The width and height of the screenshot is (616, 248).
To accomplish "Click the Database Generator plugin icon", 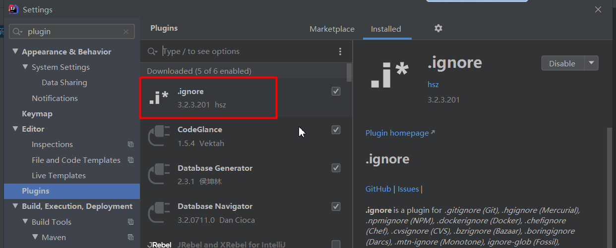I will pyautogui.click(x=159, y=175).
